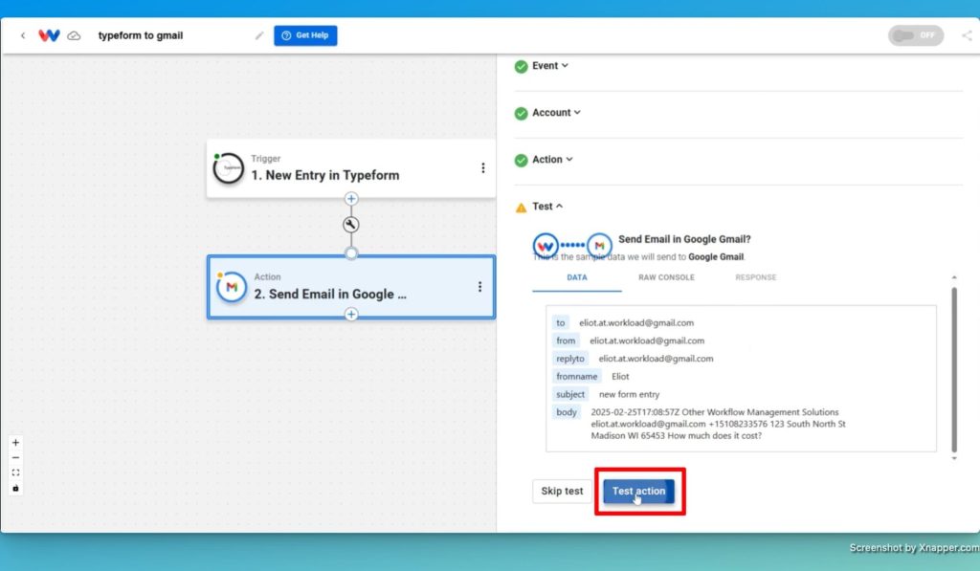Click the fromname value Eliot
980x571 pixels.
[620, 376]
